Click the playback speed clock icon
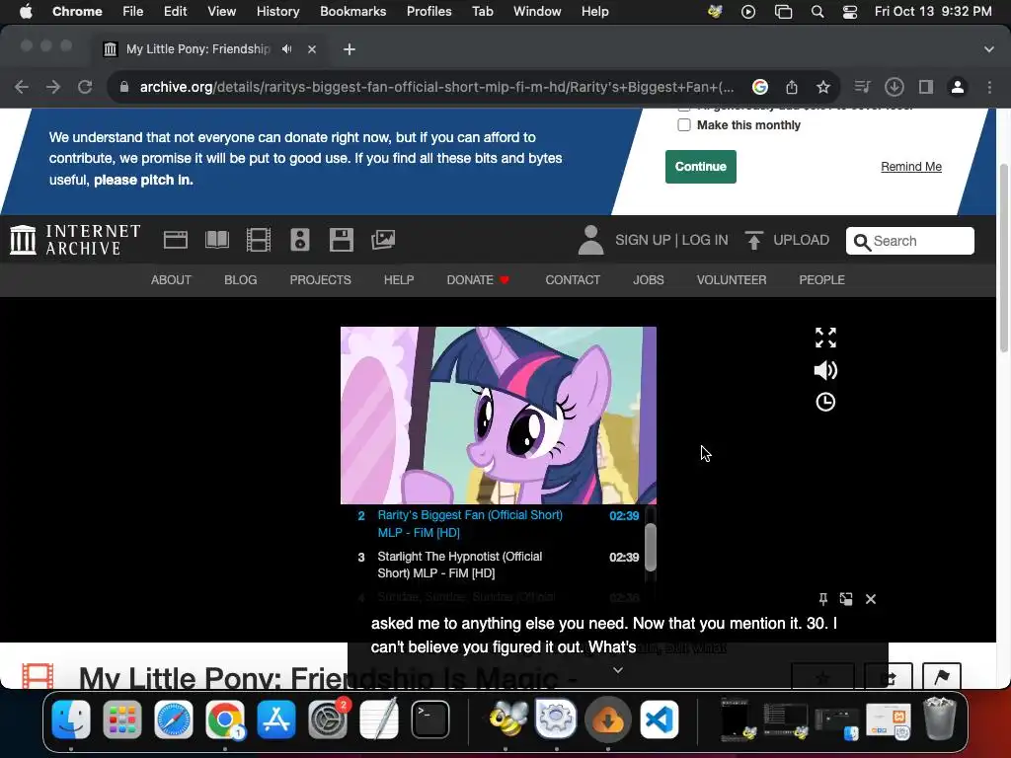 pyautogui.click(x=825, y=403)
